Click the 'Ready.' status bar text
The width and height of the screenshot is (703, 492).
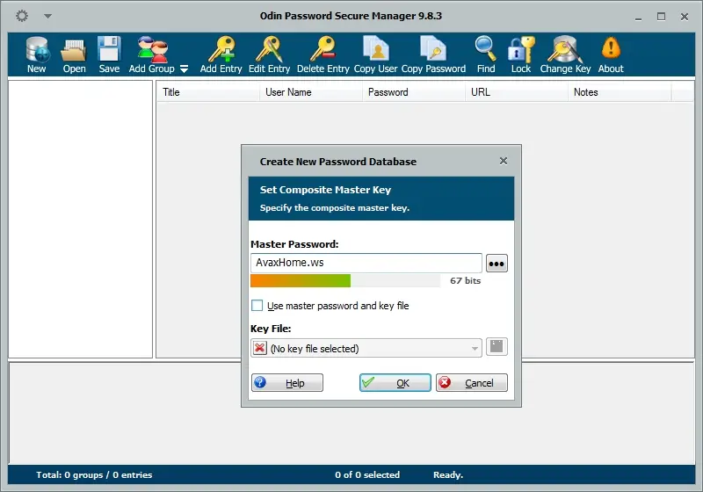[448, 475]
